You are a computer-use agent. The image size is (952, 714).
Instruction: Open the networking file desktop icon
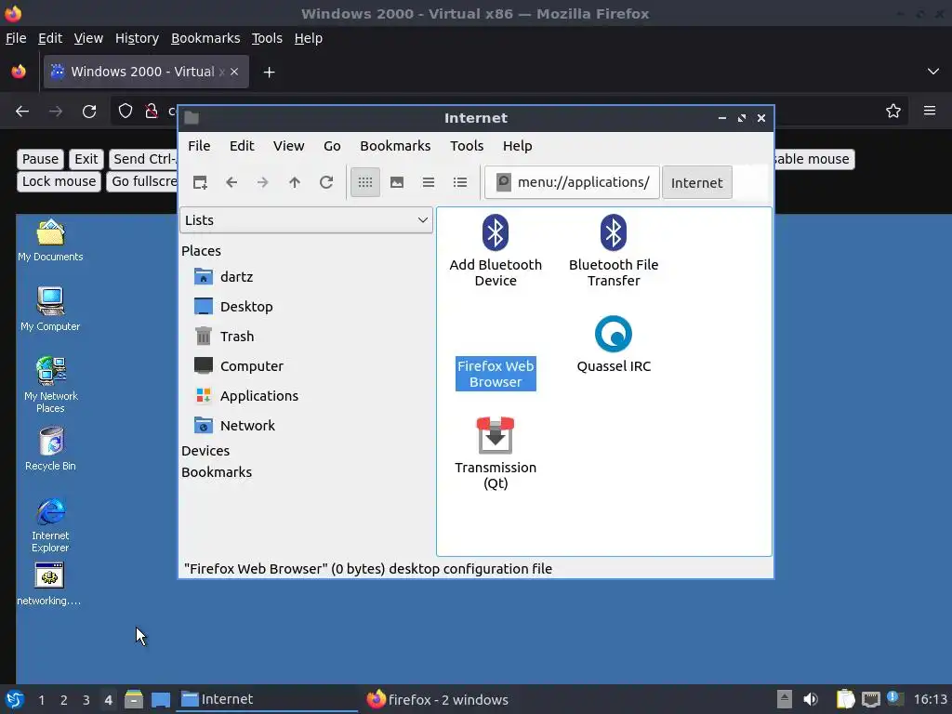click(x=49, y=584)
